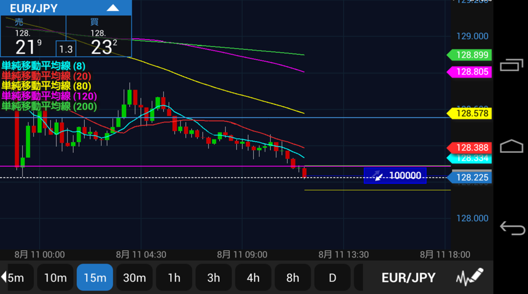Click the 100000 position order marker
Screen dimensions: 528x294
click(395, 176)
